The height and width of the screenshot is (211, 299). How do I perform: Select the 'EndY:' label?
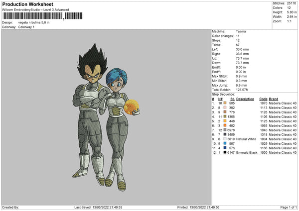(216, 72)
